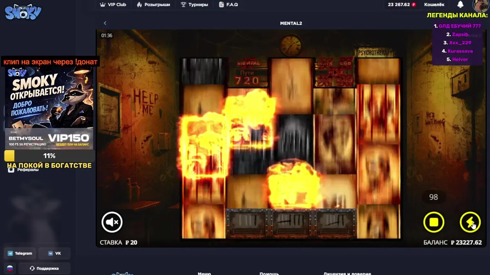
Task: Click the Меню footer heading
Action: coord(204,273)
